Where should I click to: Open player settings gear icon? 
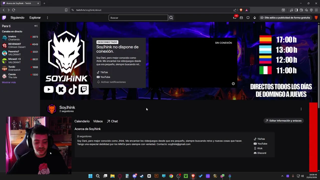(x=233, y=84)
